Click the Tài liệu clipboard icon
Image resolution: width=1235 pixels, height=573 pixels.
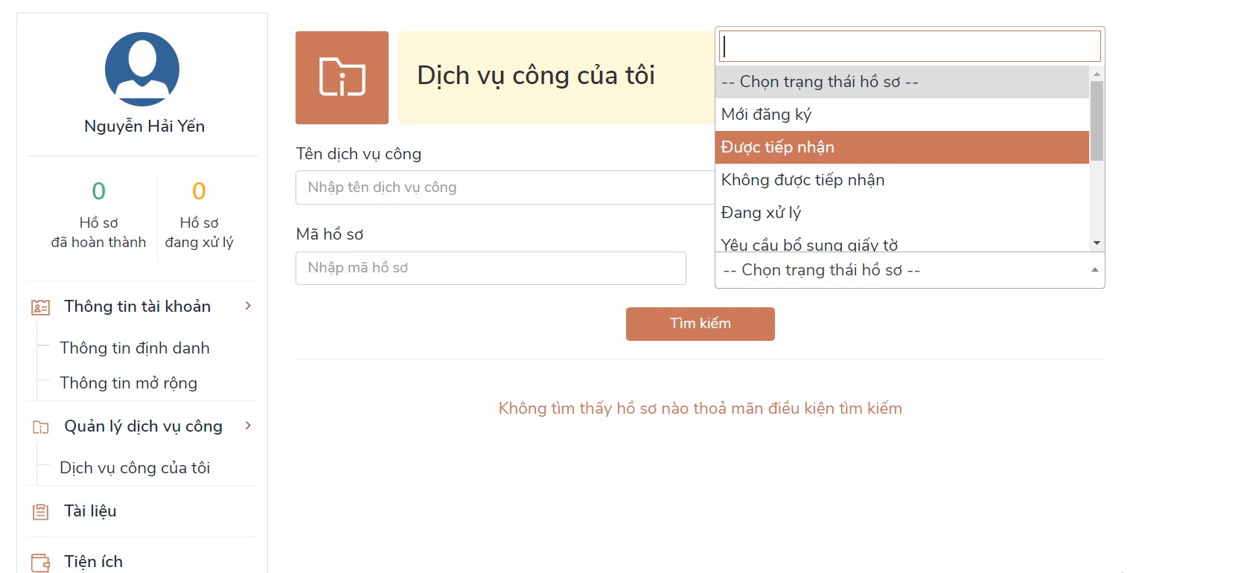coord(40,512)
